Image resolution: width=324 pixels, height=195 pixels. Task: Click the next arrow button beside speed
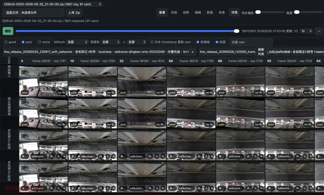pos(319,31)
